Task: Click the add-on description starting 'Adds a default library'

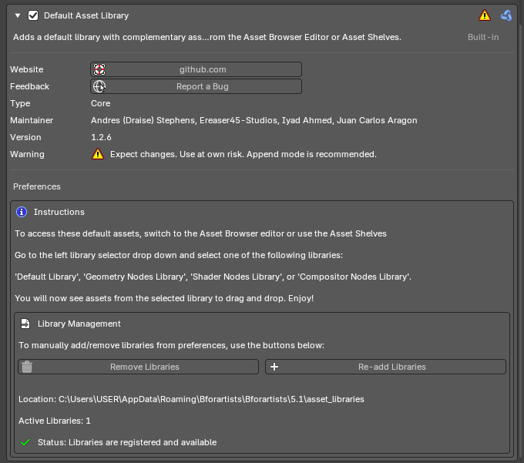Action: pyautogui.click(x=207, y=37)
